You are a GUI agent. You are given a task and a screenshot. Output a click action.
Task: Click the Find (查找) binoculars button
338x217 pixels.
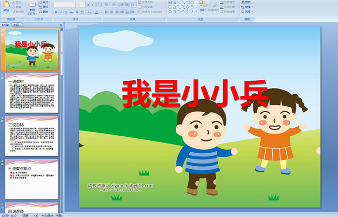coord(246,2)
